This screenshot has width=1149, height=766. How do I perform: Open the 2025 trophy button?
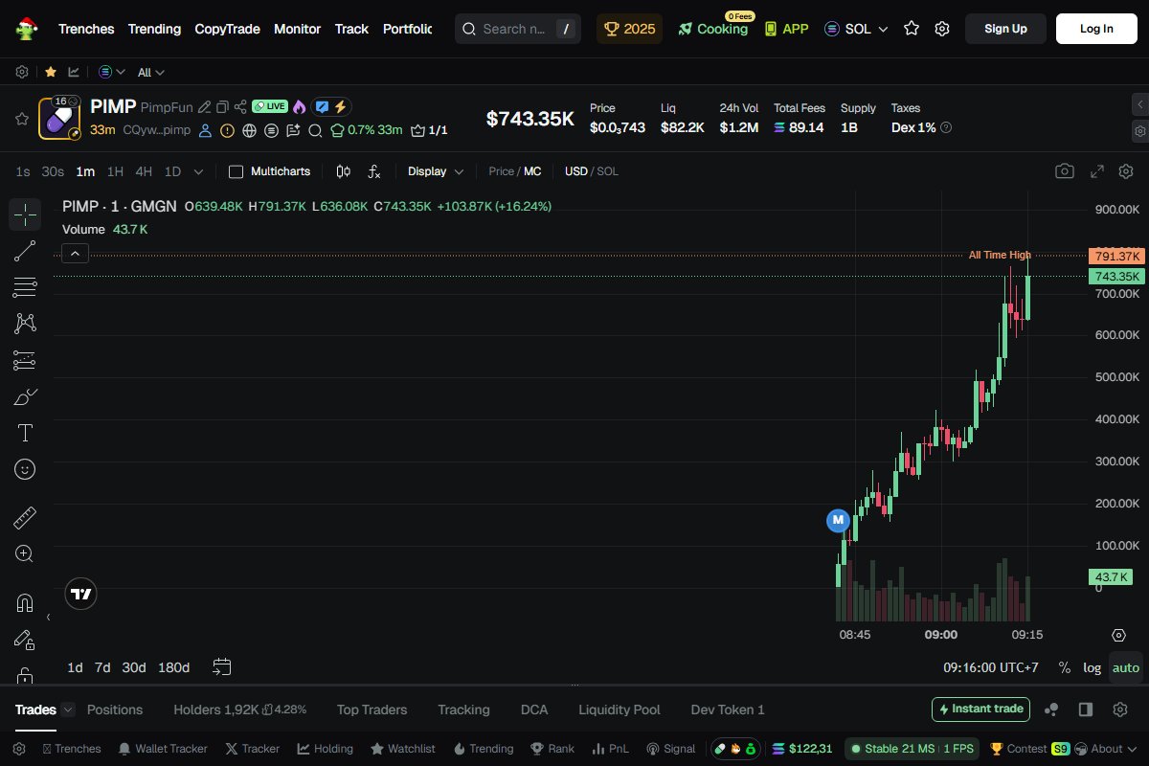point(629,29)
